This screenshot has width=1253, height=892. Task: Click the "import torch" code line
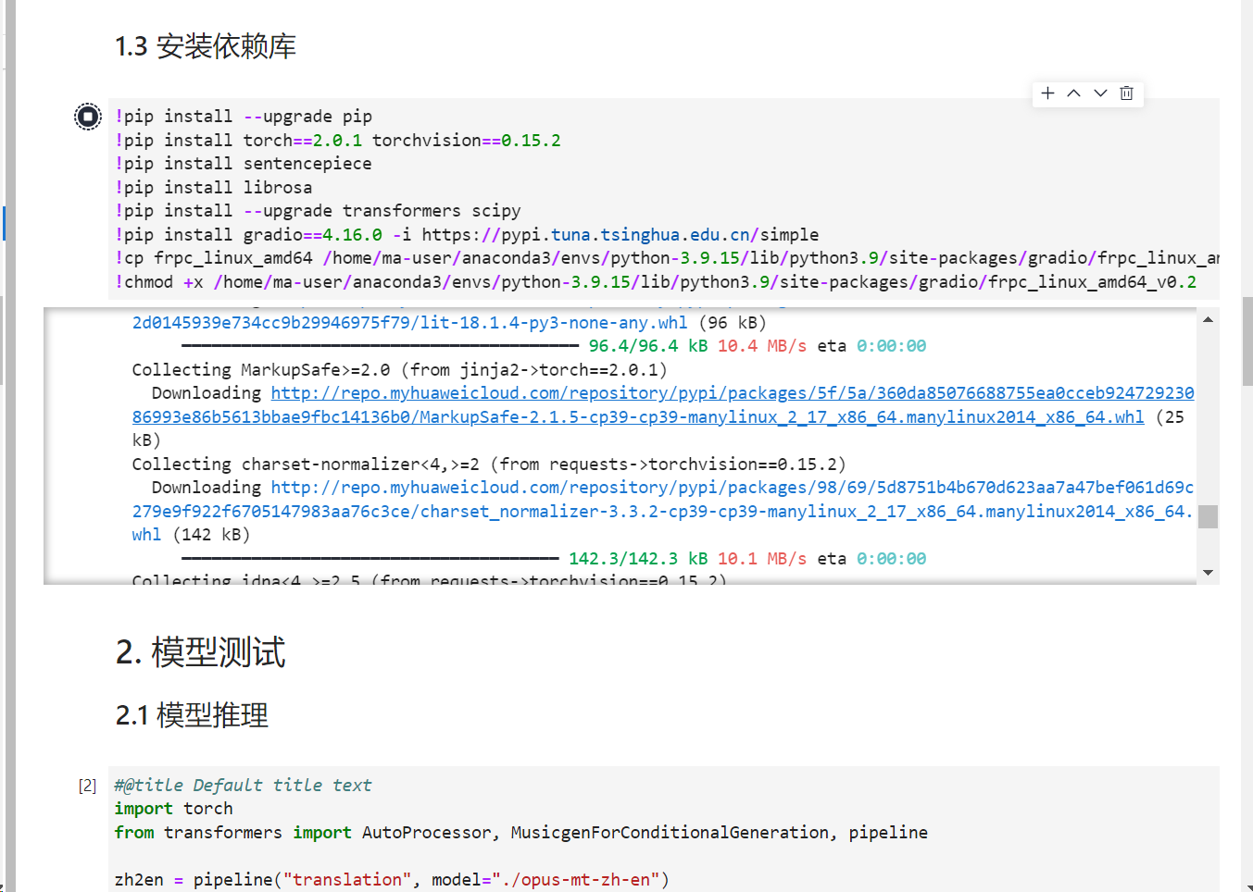pyautogui.click(x=174, y=809)
